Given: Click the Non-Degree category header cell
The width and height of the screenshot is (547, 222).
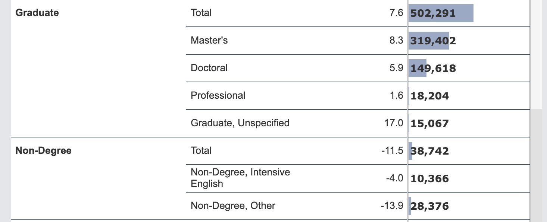Looking at the screenshot, I should click(x=44, y=150).
